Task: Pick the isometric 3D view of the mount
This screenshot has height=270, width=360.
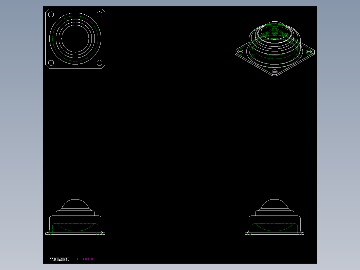Action: (x=275, y=49)
